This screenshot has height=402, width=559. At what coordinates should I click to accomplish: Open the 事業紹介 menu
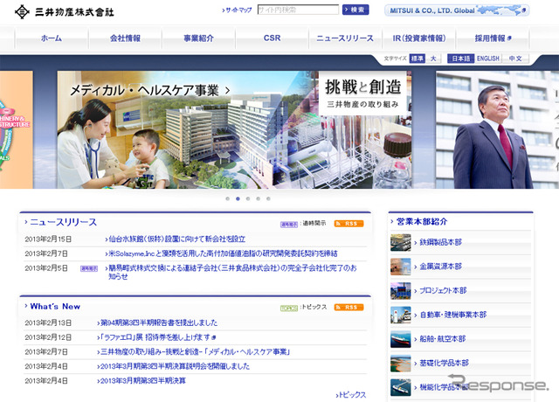198,38
